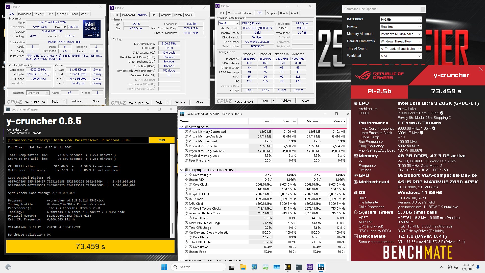The height and width of the screenshot is (273, 485).
Task: Open the HWiNFO taskbar icon
Action: click(321, 267)
